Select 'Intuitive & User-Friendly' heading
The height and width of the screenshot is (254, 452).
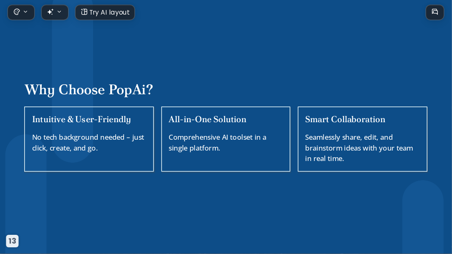pos(81,120)
